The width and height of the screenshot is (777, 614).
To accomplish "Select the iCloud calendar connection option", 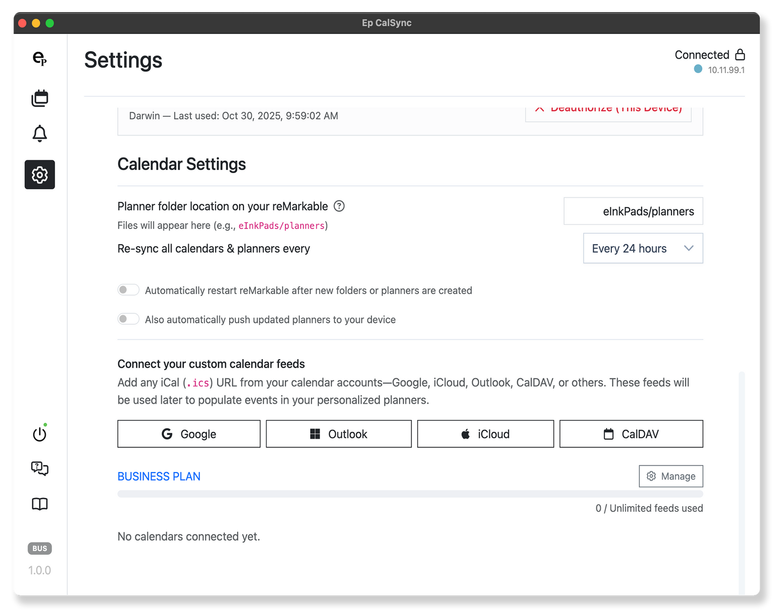I will [485, 433].
